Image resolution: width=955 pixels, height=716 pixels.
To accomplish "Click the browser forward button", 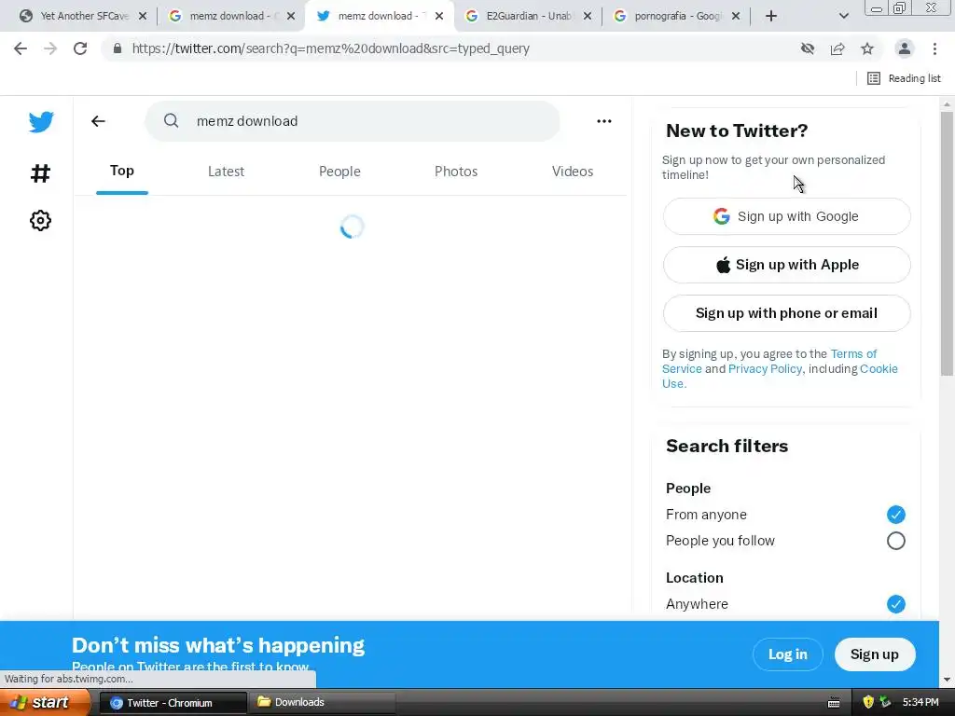I will click(x=50, y=48).
